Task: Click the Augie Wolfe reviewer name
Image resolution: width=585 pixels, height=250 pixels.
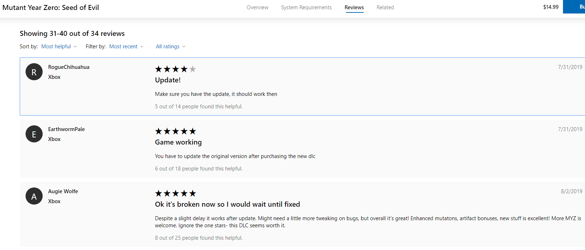Action: (63, 191)
